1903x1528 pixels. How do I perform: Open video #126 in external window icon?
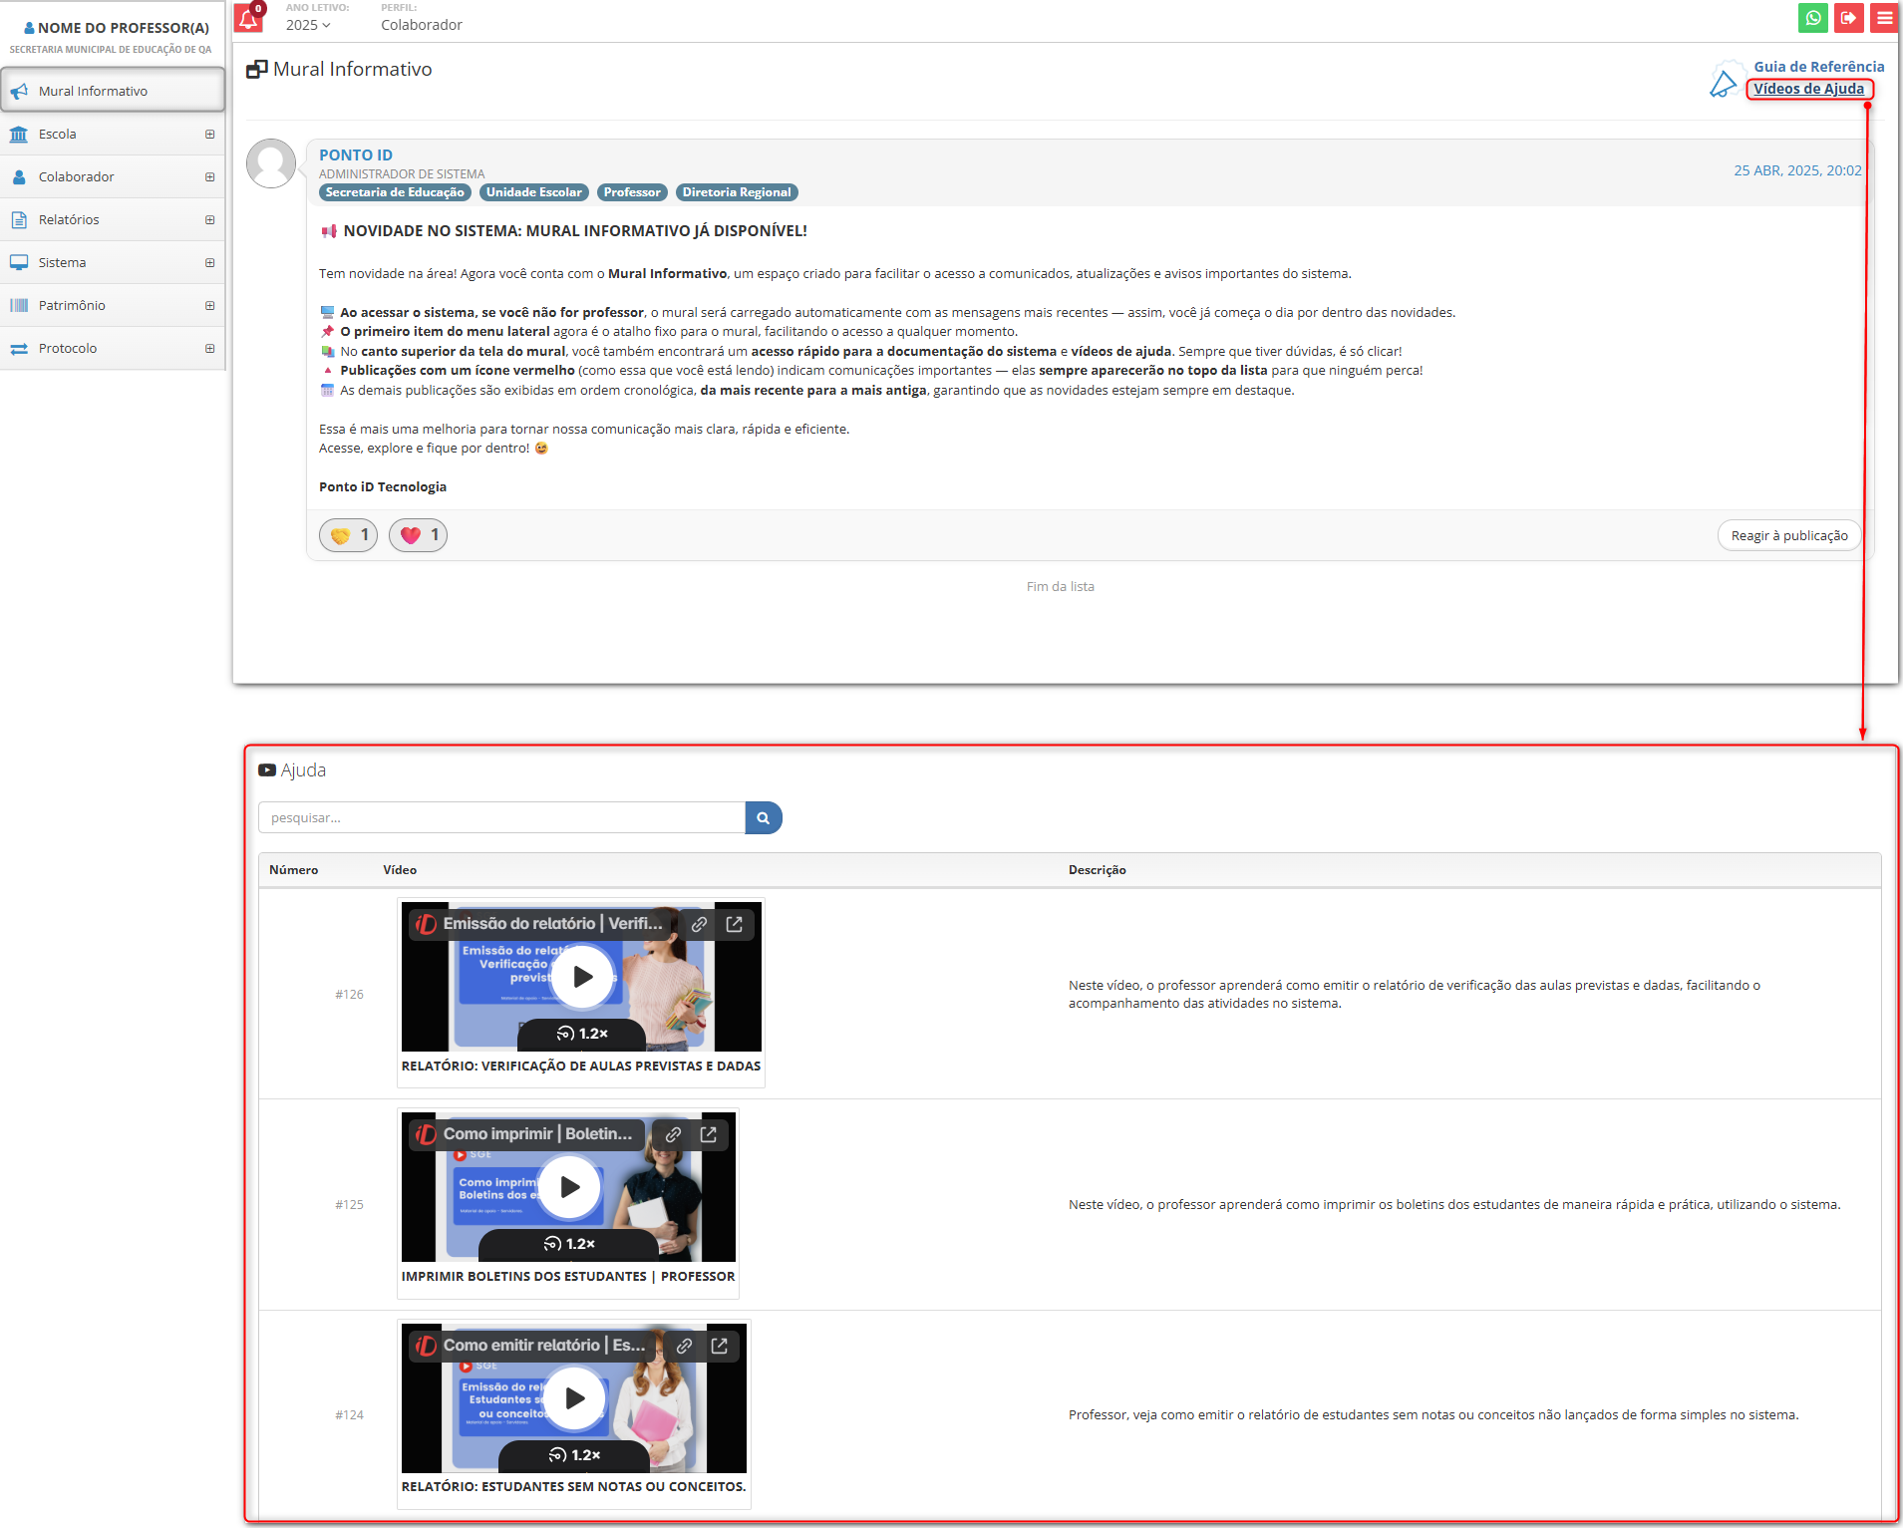(x=735, y=924)
